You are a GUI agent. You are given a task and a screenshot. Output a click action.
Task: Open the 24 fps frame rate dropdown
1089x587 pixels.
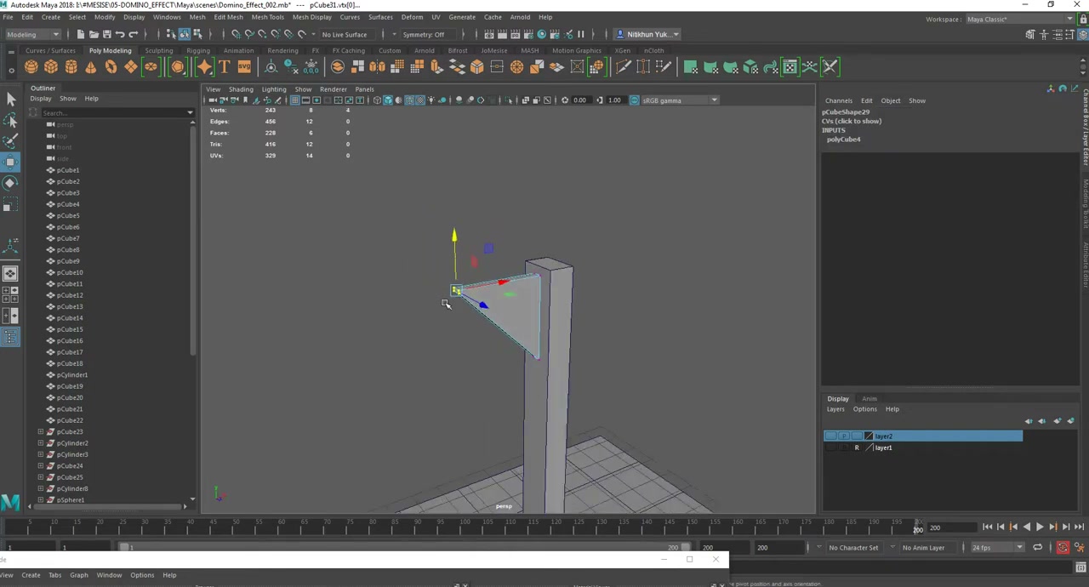click(995, 548)
